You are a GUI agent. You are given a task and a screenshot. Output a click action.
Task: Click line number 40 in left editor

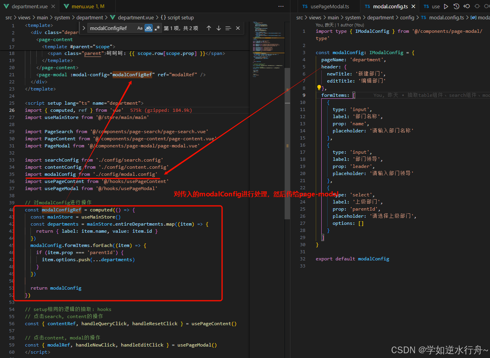point(12,210)
